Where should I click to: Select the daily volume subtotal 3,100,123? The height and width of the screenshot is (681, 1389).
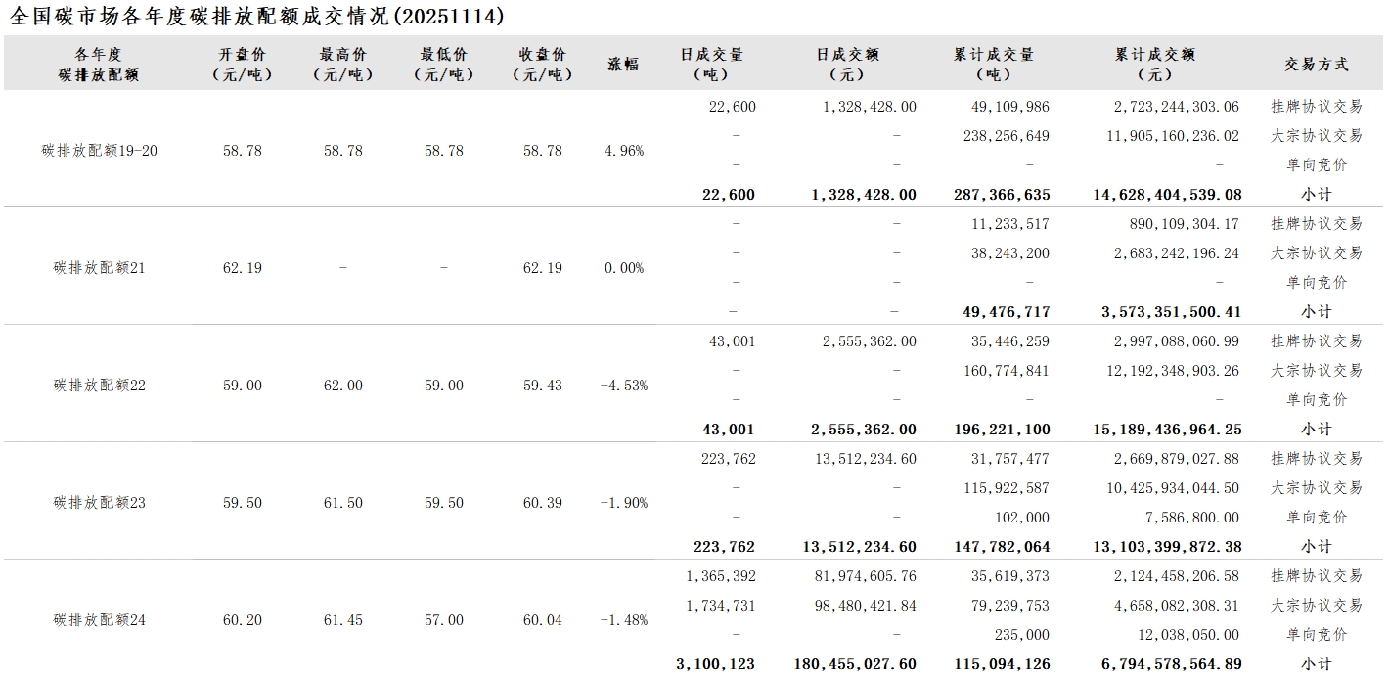point(715,664)
